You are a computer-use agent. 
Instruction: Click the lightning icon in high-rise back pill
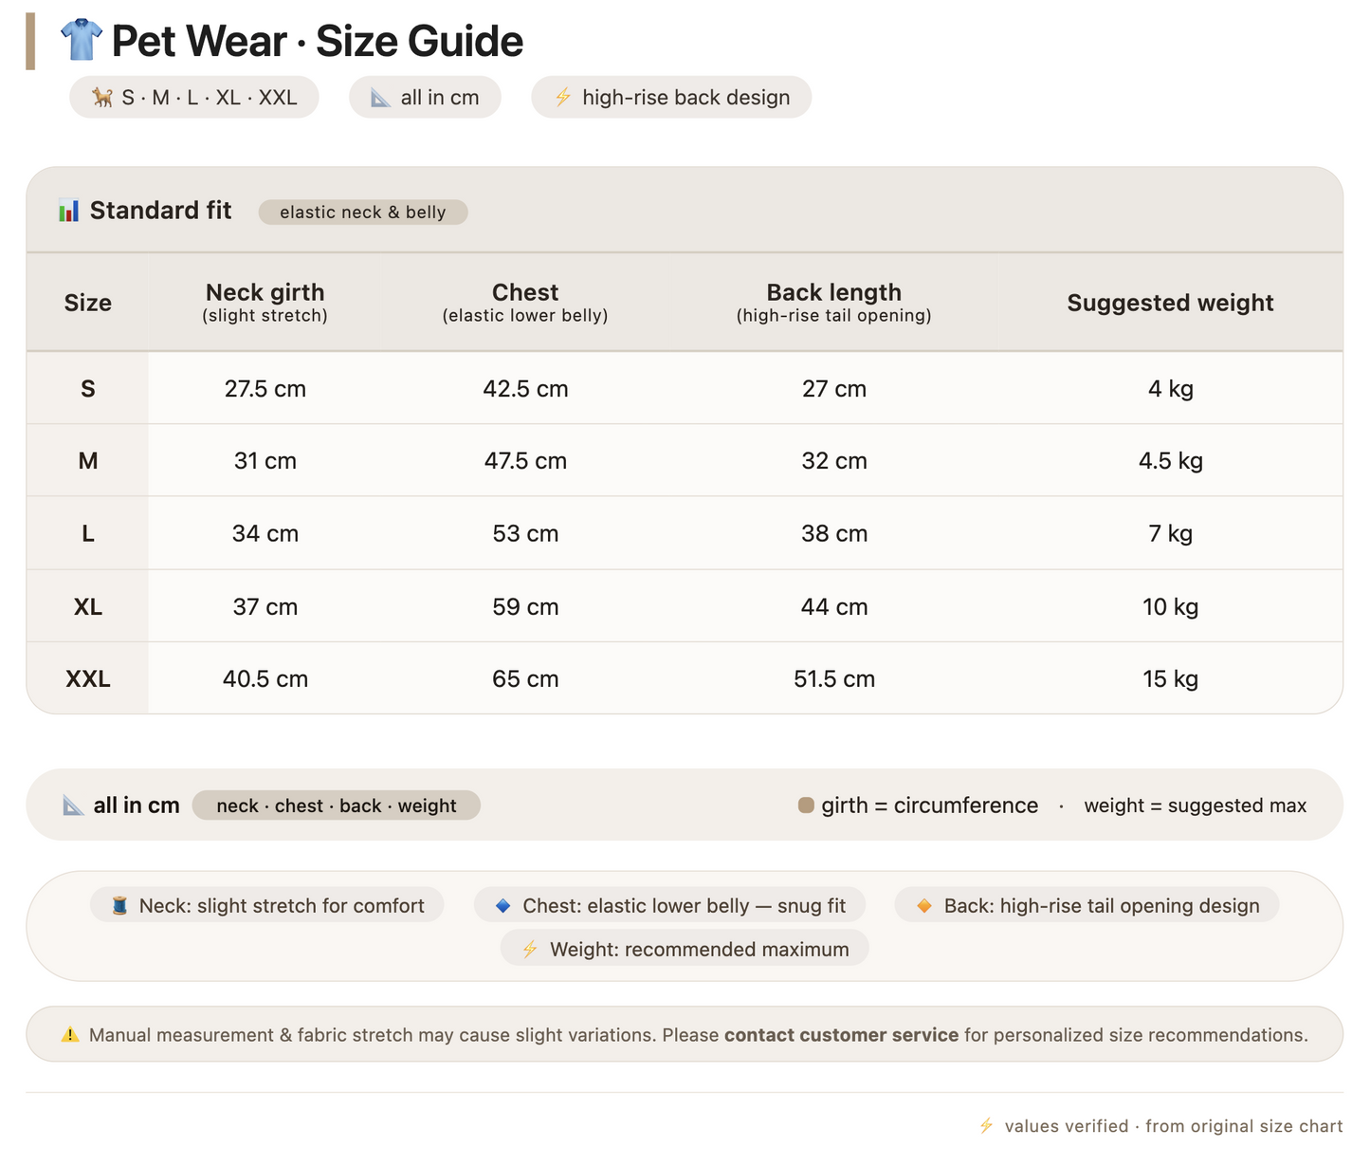(562, 97)
